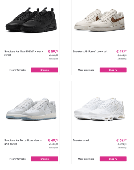Image resolution: width=134 pixels, height=170 pixels.
Task: Open Meer informatie for Air Max 90 Drift
Action: (x=17, y=70)
